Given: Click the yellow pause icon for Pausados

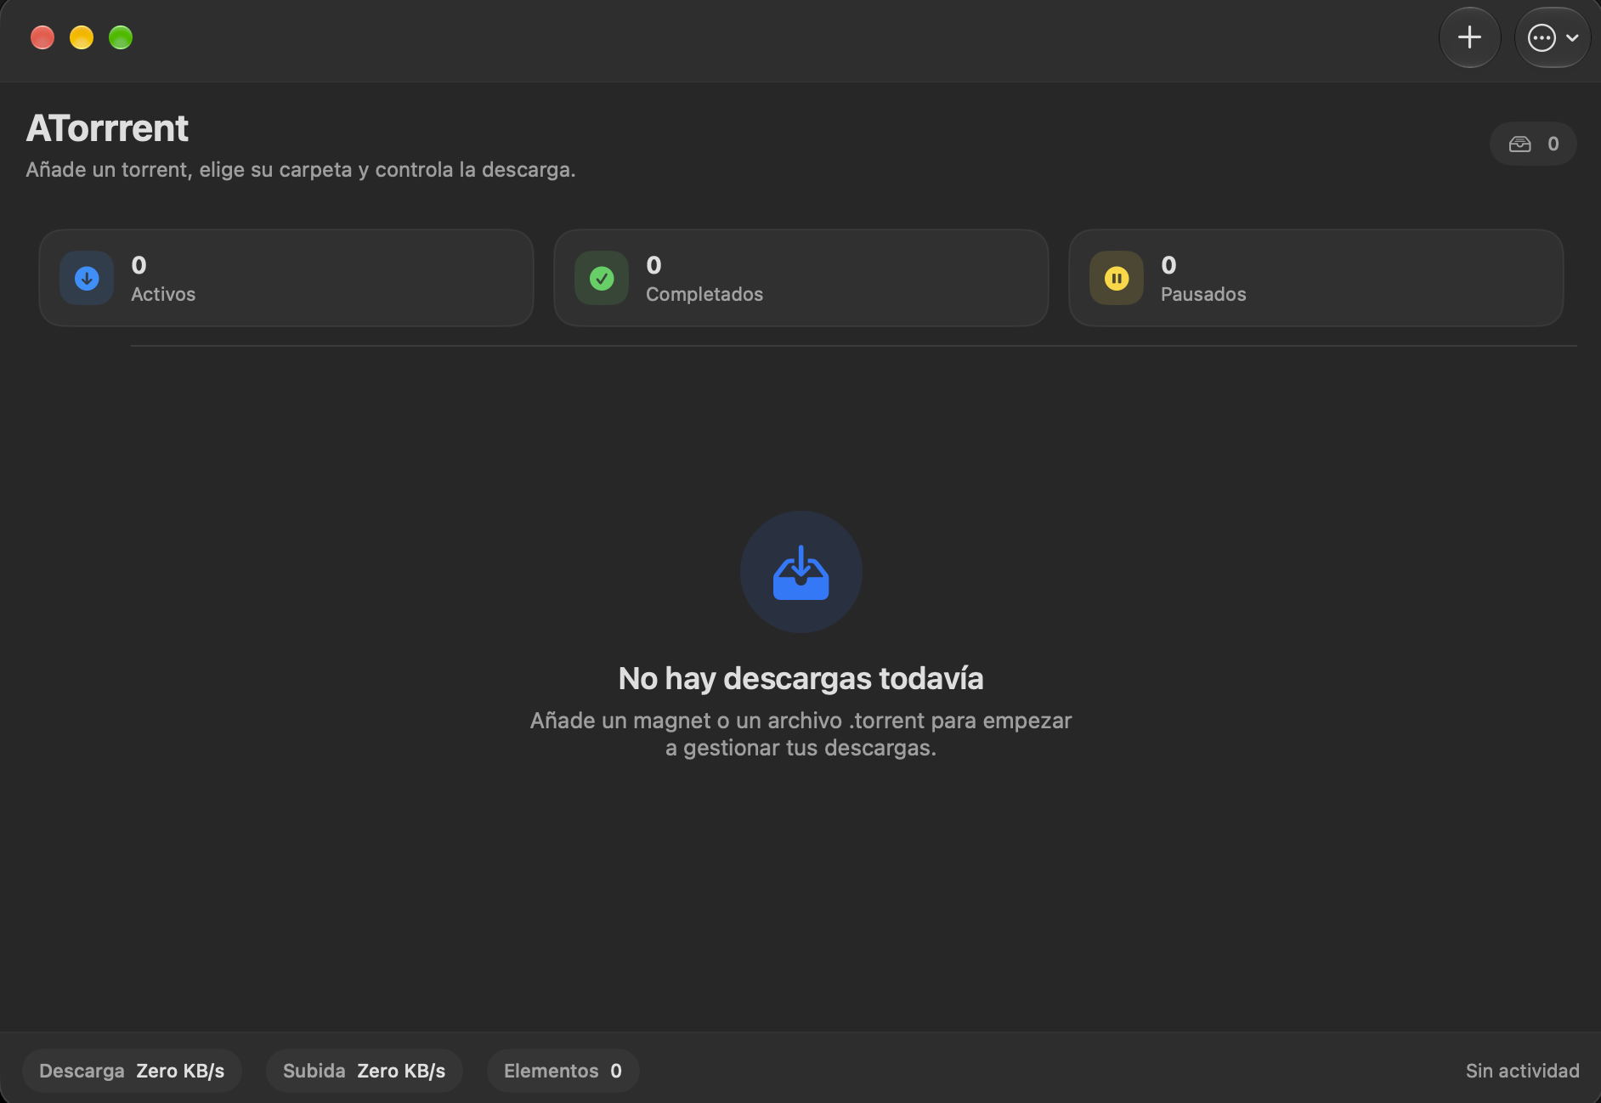Looking at the screenshot, I should click(1117, 278).
